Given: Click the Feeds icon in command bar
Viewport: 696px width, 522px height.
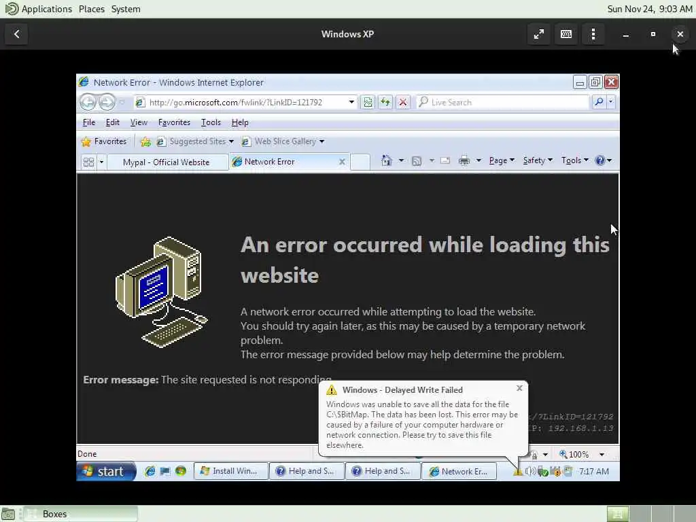Looking at the screenshot, I should pyautogui.click(x=417, y=161).
